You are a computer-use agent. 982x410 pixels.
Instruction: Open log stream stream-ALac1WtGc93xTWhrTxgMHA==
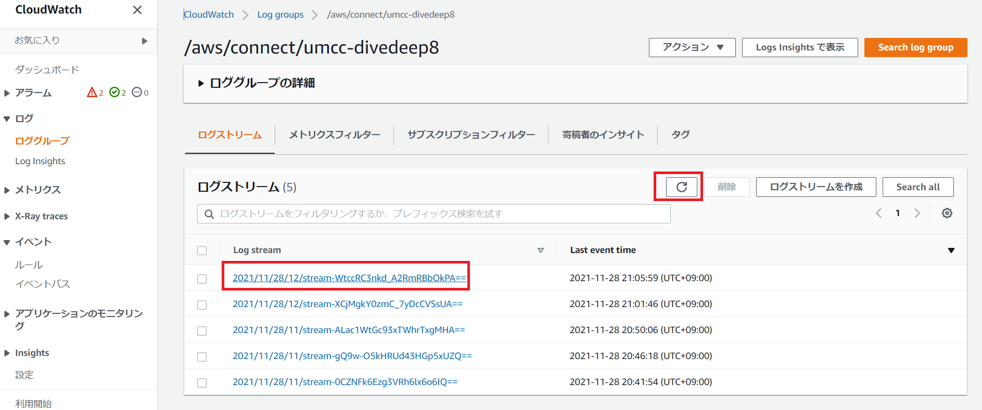(x=349, y=330)
